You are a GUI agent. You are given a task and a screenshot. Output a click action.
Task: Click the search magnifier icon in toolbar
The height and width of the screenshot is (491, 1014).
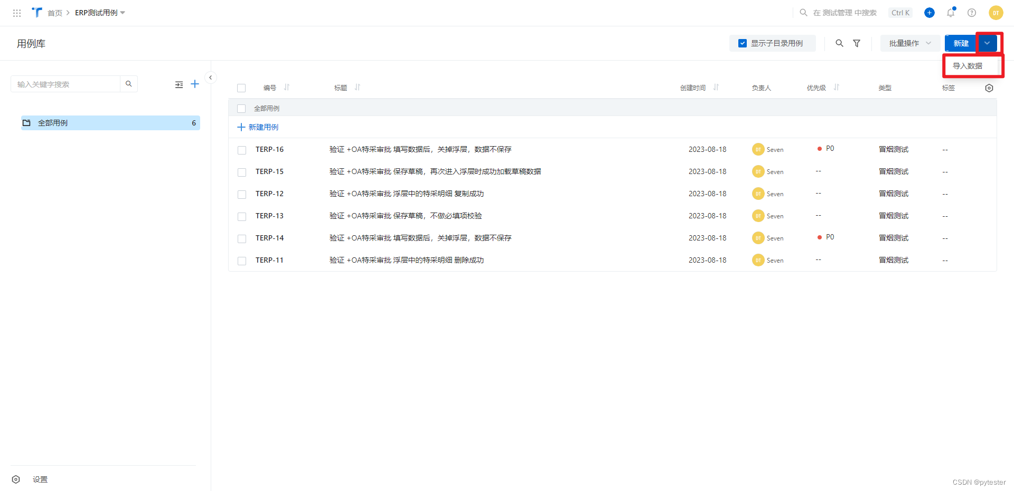click(x=839, y=43)
